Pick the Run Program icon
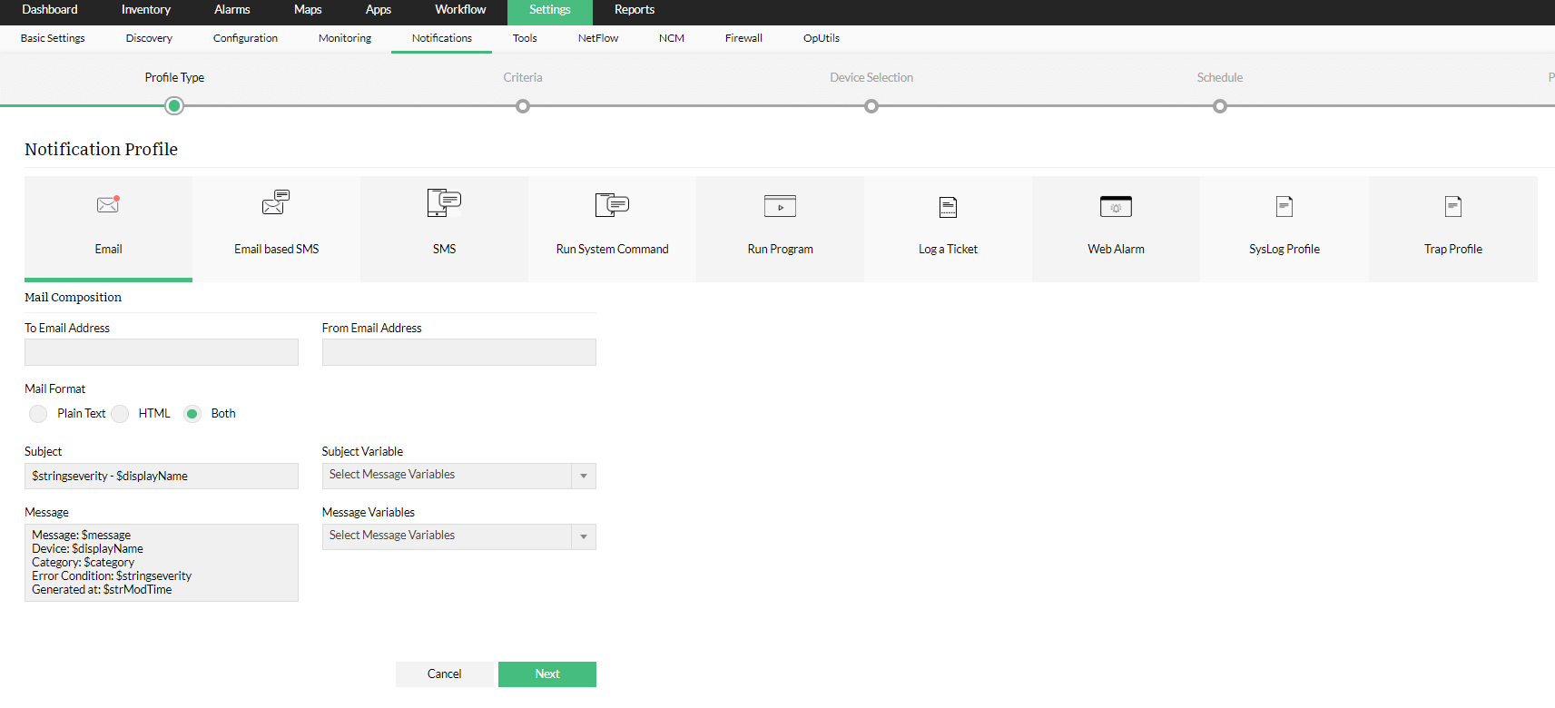 [x=780, y=206]
